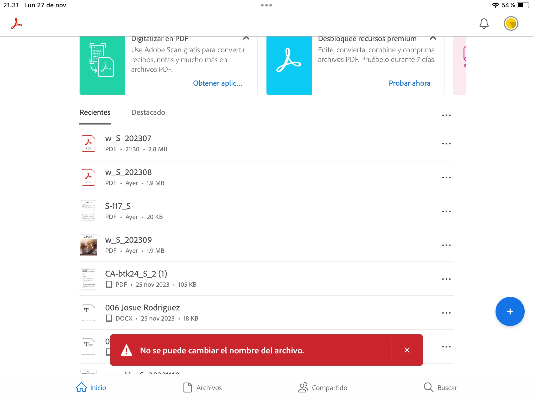Open options menu for w_S_202308
Viewport: 533px width, 400px height.
tap(446, 178)
